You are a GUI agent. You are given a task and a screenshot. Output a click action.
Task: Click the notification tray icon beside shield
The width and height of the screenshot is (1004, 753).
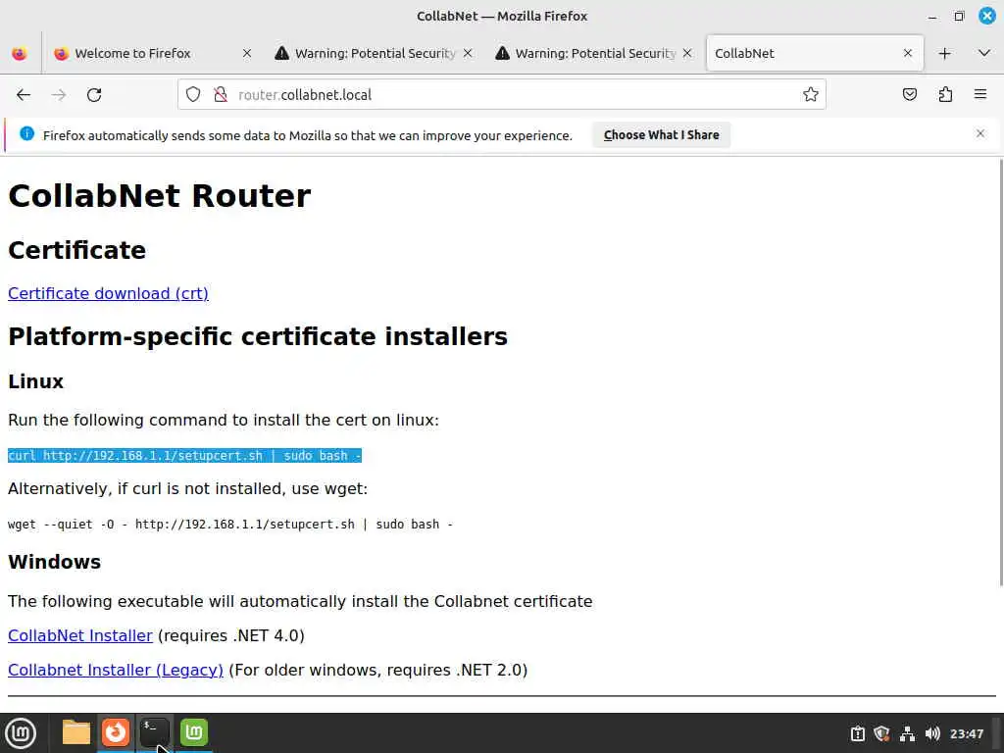pos(857,733)
